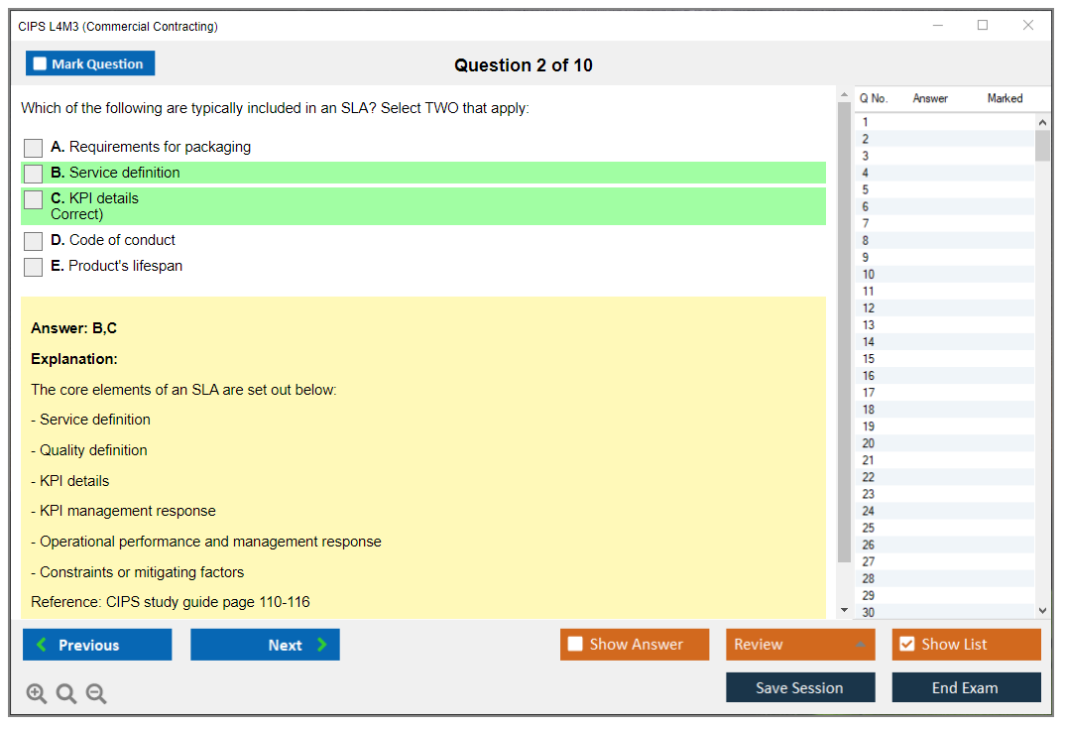Click the green left chevron on Previous

[42, 645]
